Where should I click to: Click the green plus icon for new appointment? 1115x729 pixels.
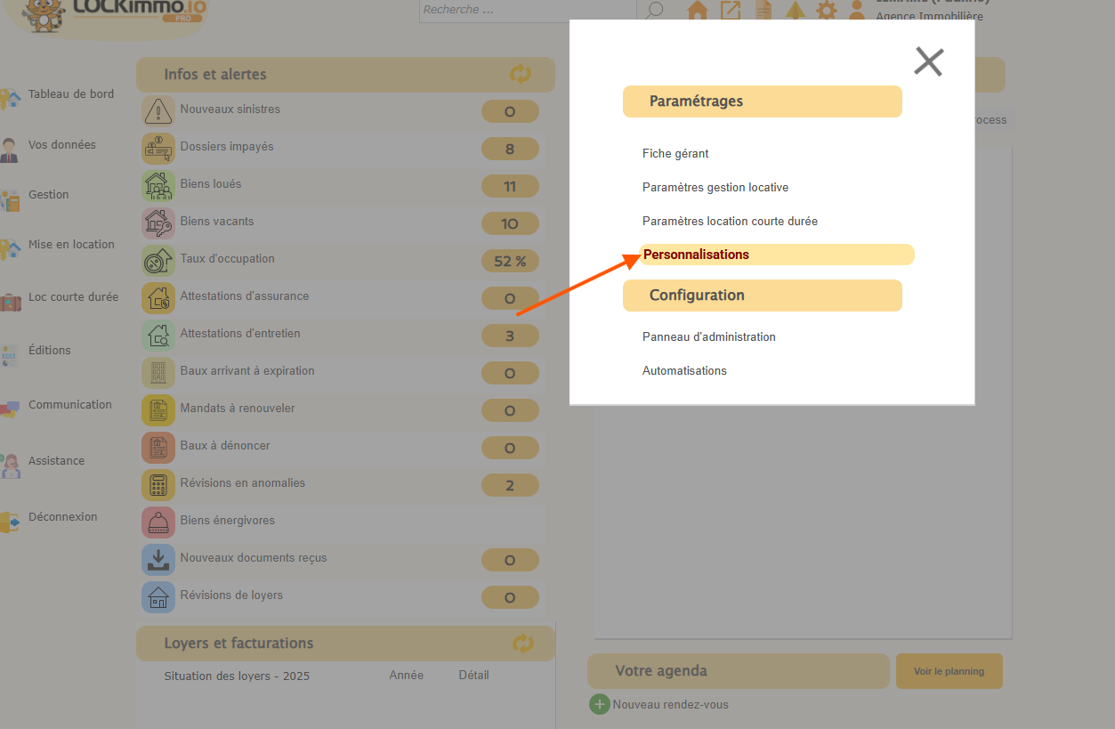600,704
